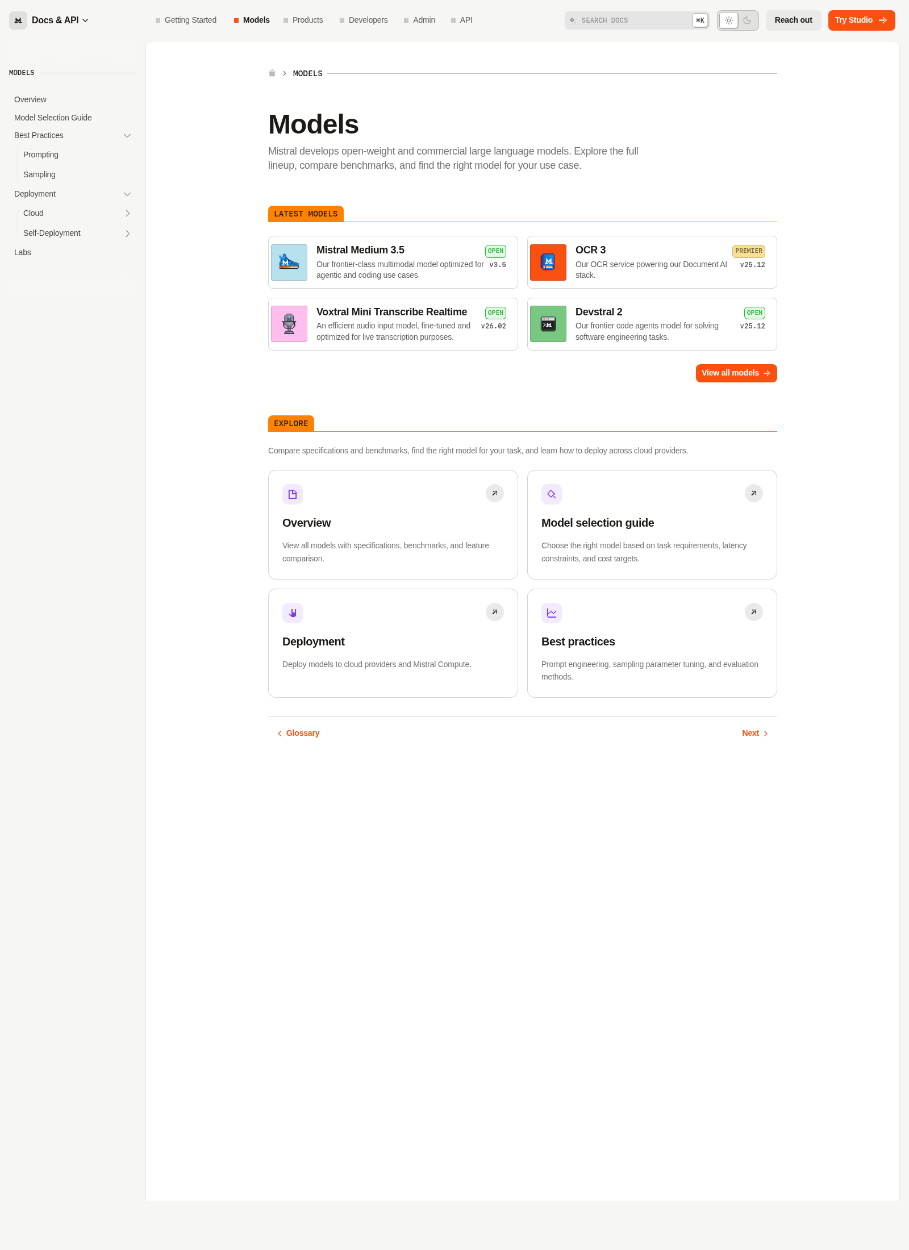This screenshot has height=1250, width=909.
Task: Open the Admin tab
Action: coord(419,20)
